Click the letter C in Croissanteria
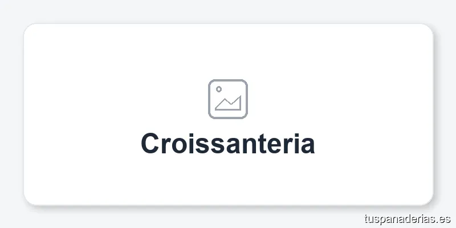Image resolution: width=456 pixels, height=228 pixels. (x=150, y=143)
